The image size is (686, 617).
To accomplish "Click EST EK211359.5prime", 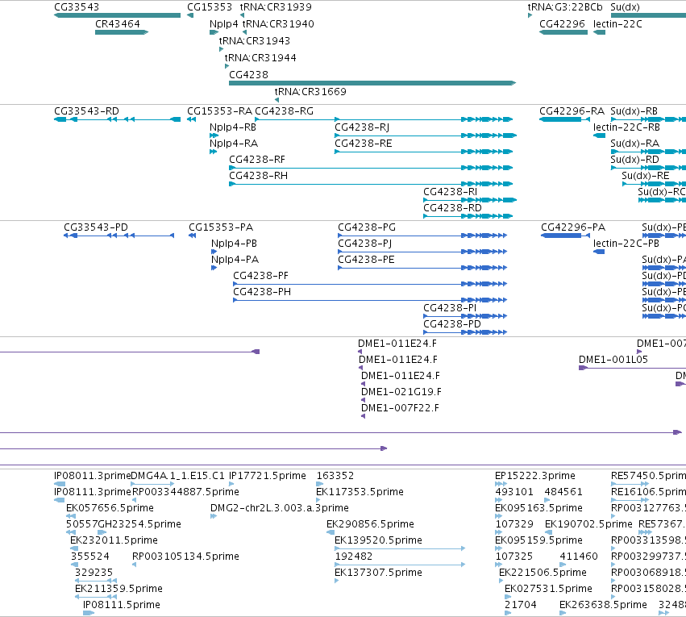I will tap(96, 597).
